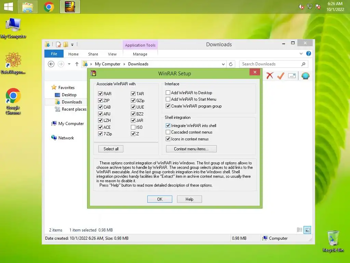Enable Cascaded context menus
The height and width of the screenshot is (263, 350).
pos(168,132)
